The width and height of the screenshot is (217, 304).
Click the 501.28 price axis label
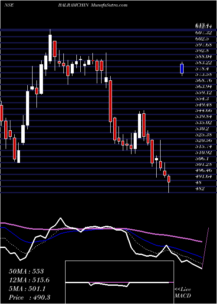[x=204, y=165]
